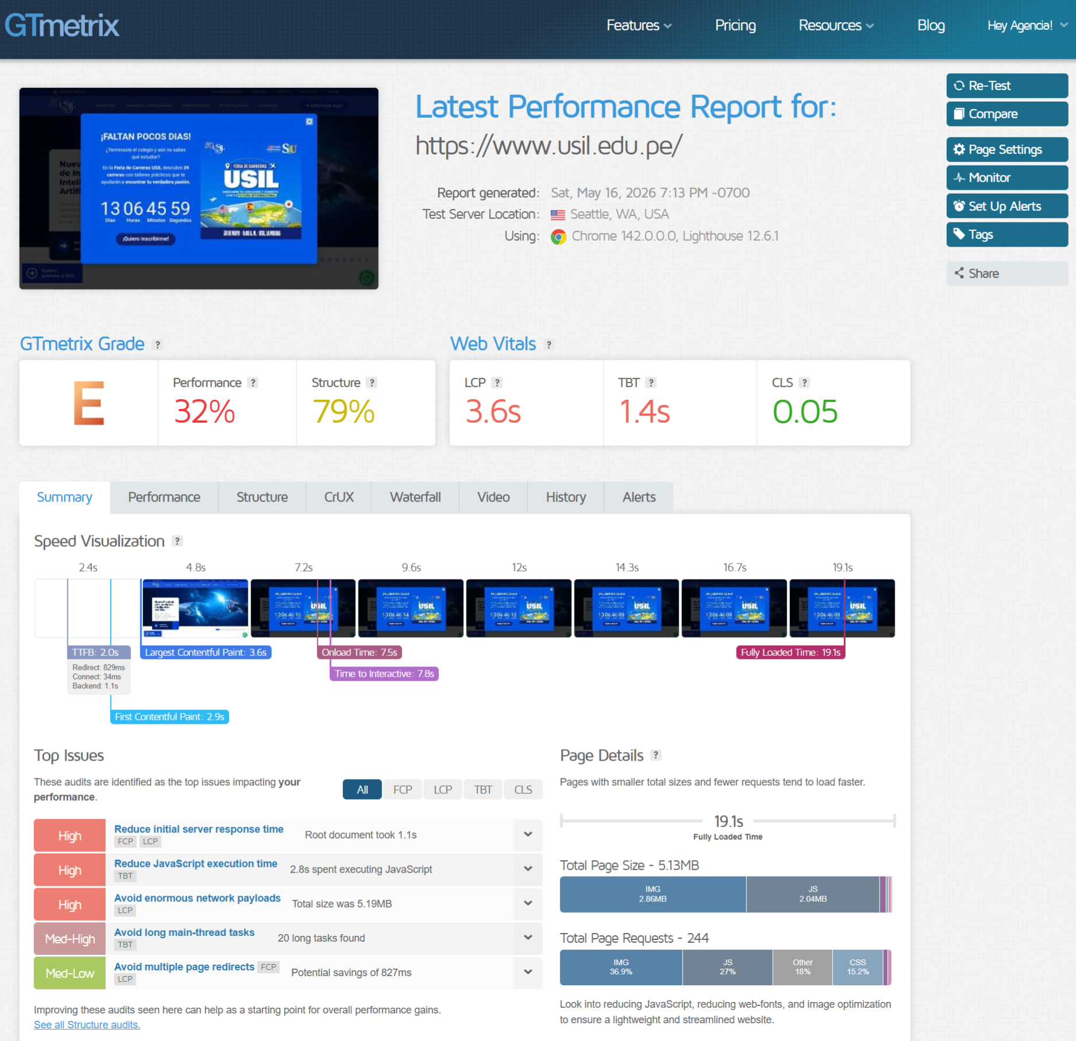Expand Avoid multiple page redirects audit
1076x1041 pixels.
528,973
